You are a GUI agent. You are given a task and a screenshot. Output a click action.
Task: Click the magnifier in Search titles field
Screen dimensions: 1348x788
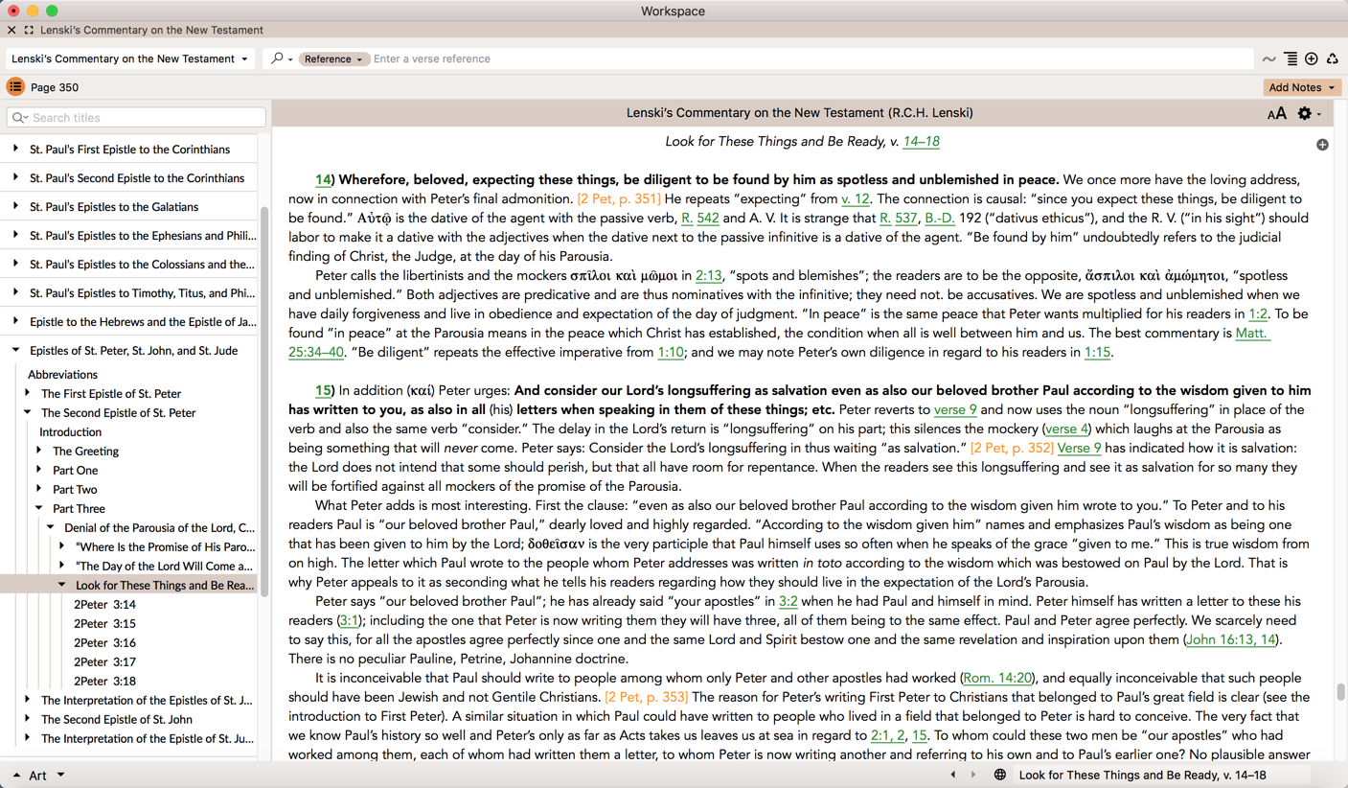tap(20, 118)
